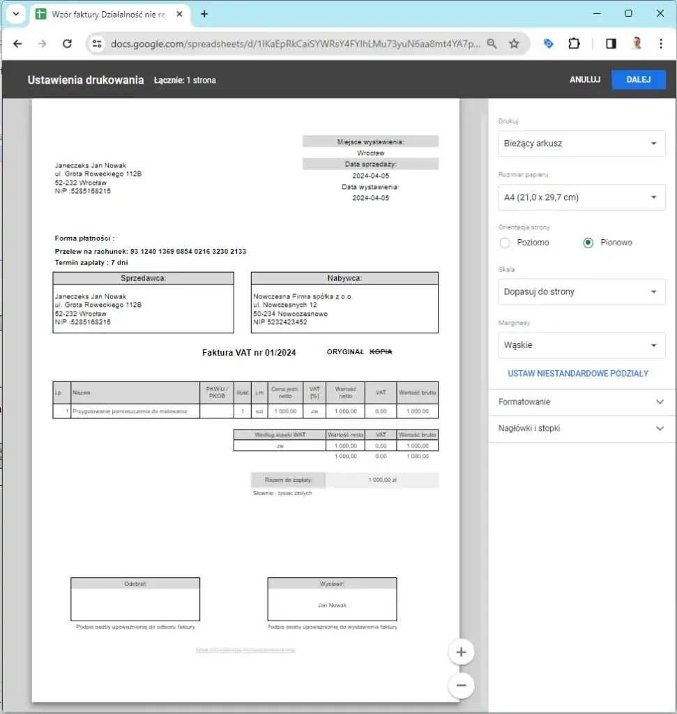Open Chrome side panel icon

[x=611, y=44]
